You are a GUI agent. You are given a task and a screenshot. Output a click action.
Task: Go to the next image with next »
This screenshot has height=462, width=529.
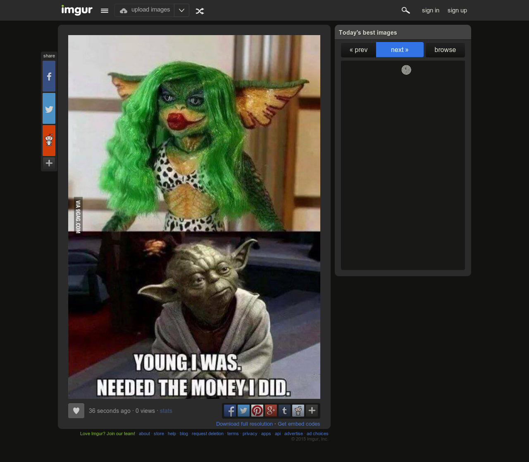point(400,50)
